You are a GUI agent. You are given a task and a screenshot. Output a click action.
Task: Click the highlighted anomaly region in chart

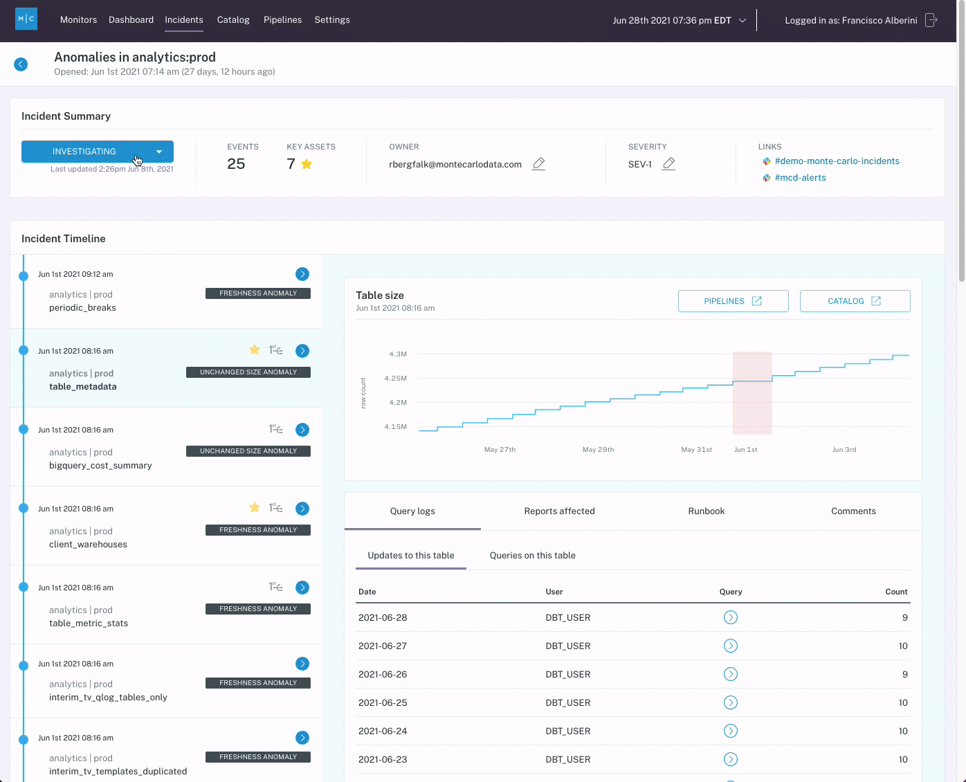click(x=752, y=392)
